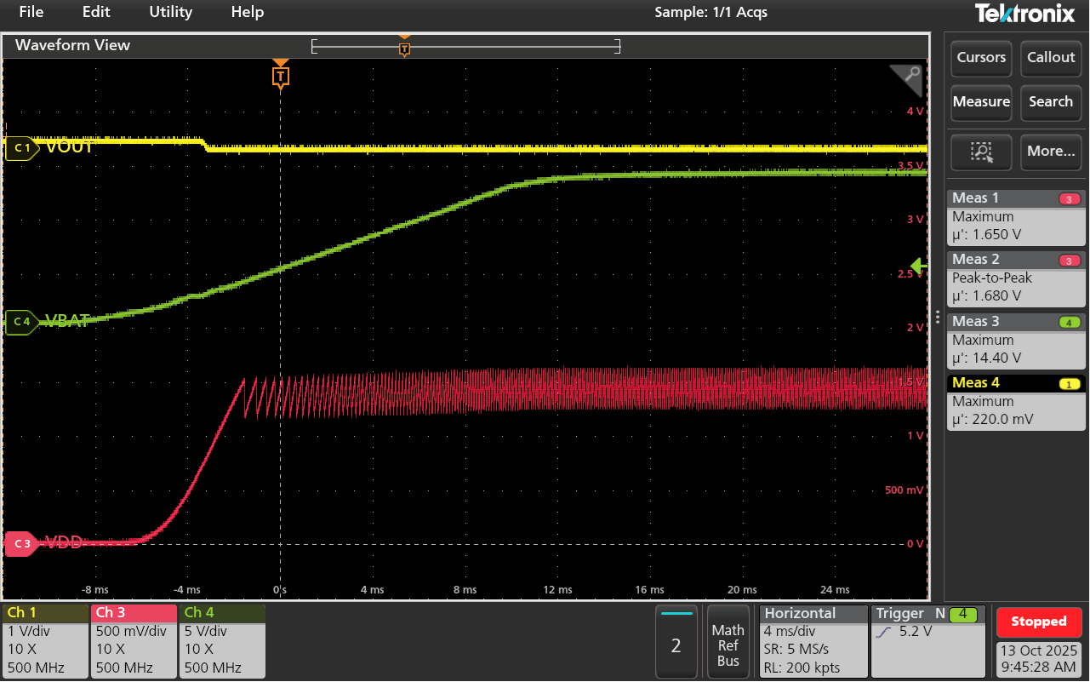Image resolution: width=1090 pixels, height=682 pixels.
Task: Click the 5 V/div scale in Ch 4 badge
Action: pos(206,632)
